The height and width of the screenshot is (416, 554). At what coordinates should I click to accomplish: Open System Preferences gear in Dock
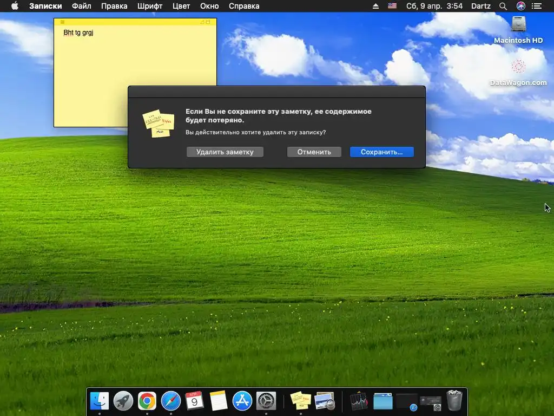[x=266, y=401]
